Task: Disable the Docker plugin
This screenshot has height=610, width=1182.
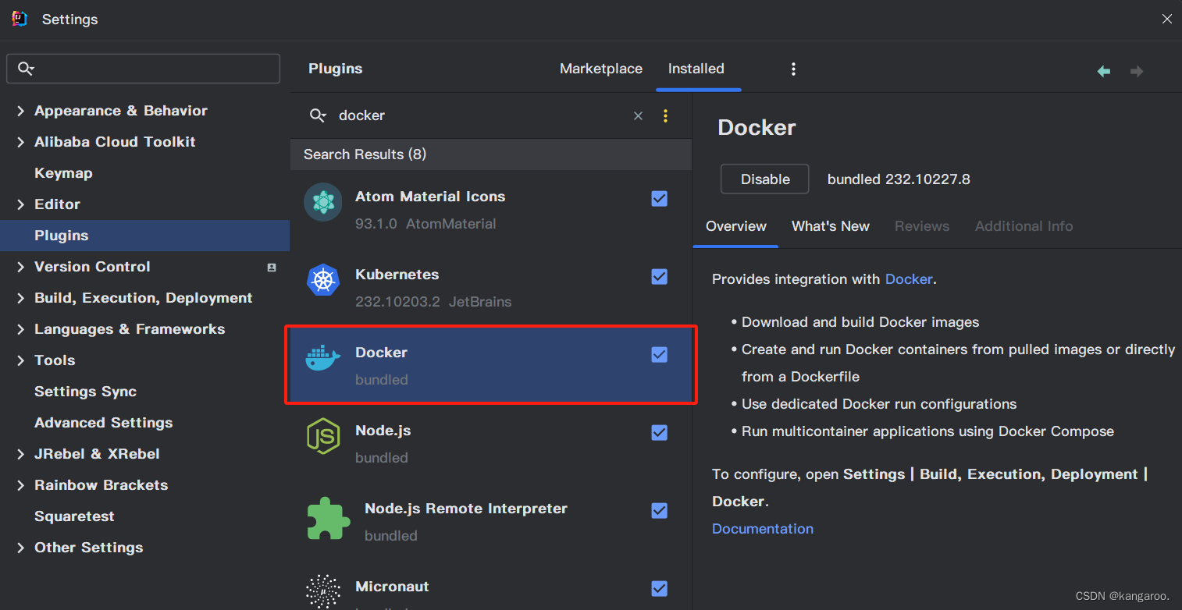Action: pyautogui.click(x=765, y=179)
